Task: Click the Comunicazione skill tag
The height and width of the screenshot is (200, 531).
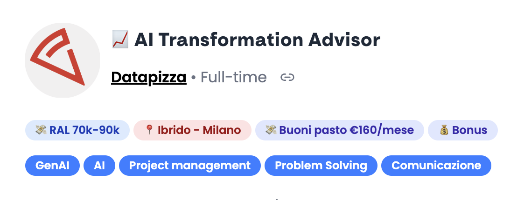Action: 436,166
